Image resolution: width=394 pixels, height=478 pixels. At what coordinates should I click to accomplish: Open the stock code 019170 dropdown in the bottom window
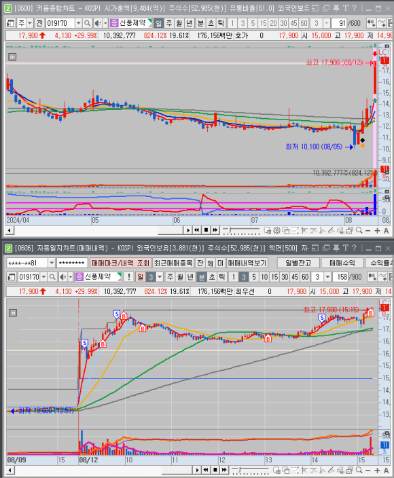(43, 277)
